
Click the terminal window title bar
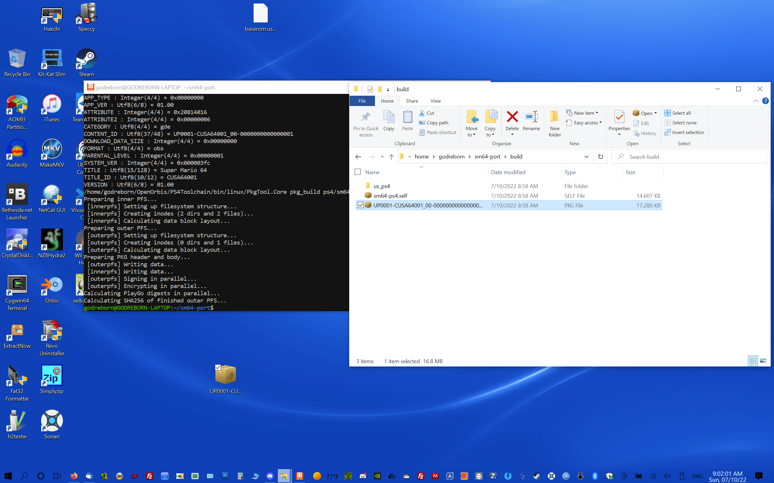click(216, 87)
